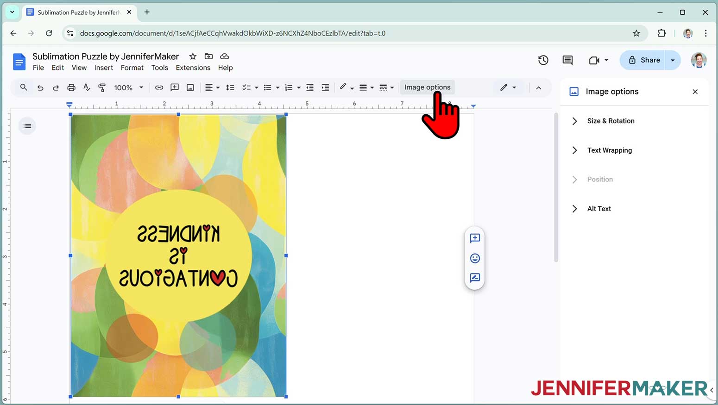Open the checklist options dropdown

[x=256, y=87]
